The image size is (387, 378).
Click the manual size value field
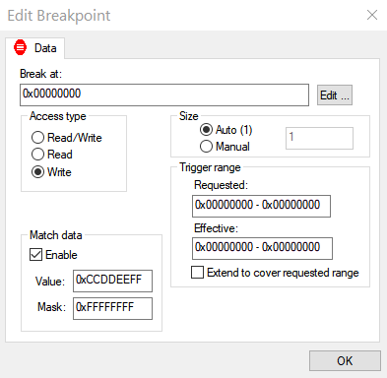319,138
